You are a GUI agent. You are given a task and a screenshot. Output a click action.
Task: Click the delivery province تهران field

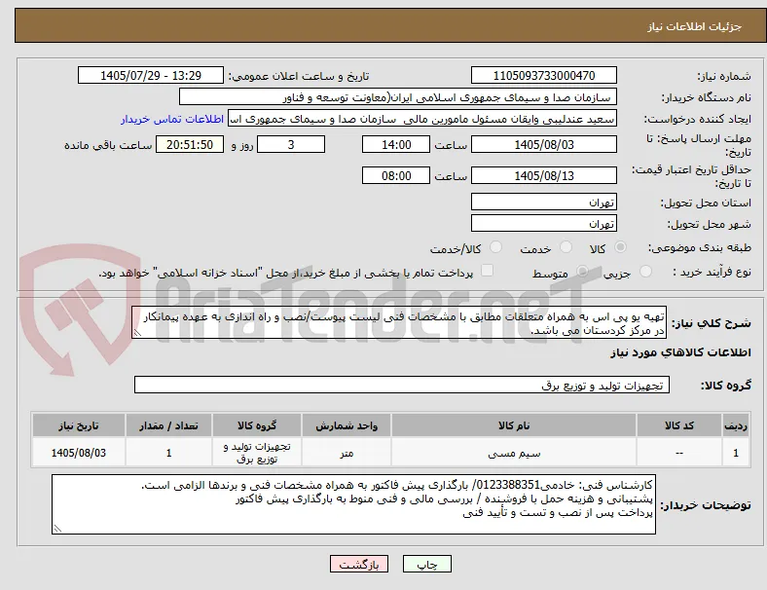click(x=544, y=203)
